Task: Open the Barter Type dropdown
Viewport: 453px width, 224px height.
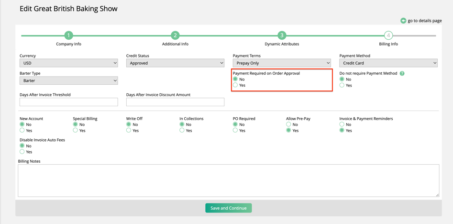Action: [69, 80]
